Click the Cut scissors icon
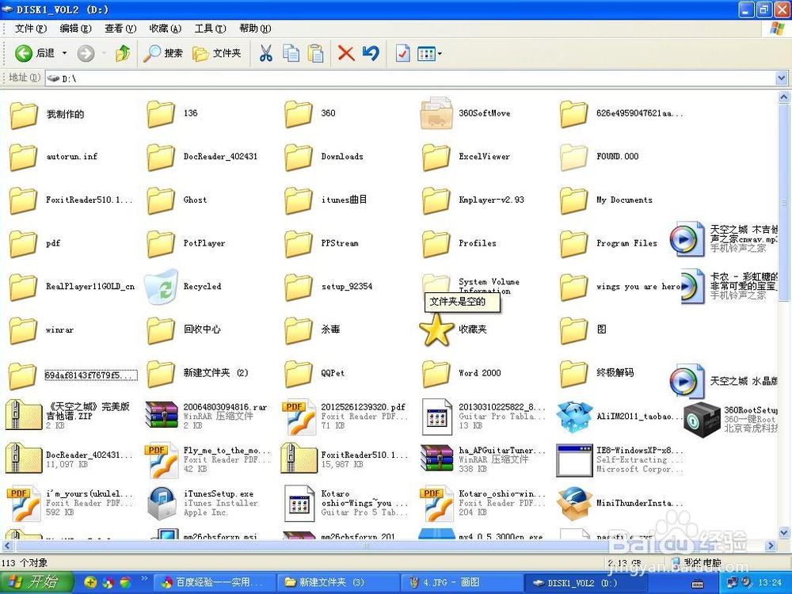 (x=266, y=53)
